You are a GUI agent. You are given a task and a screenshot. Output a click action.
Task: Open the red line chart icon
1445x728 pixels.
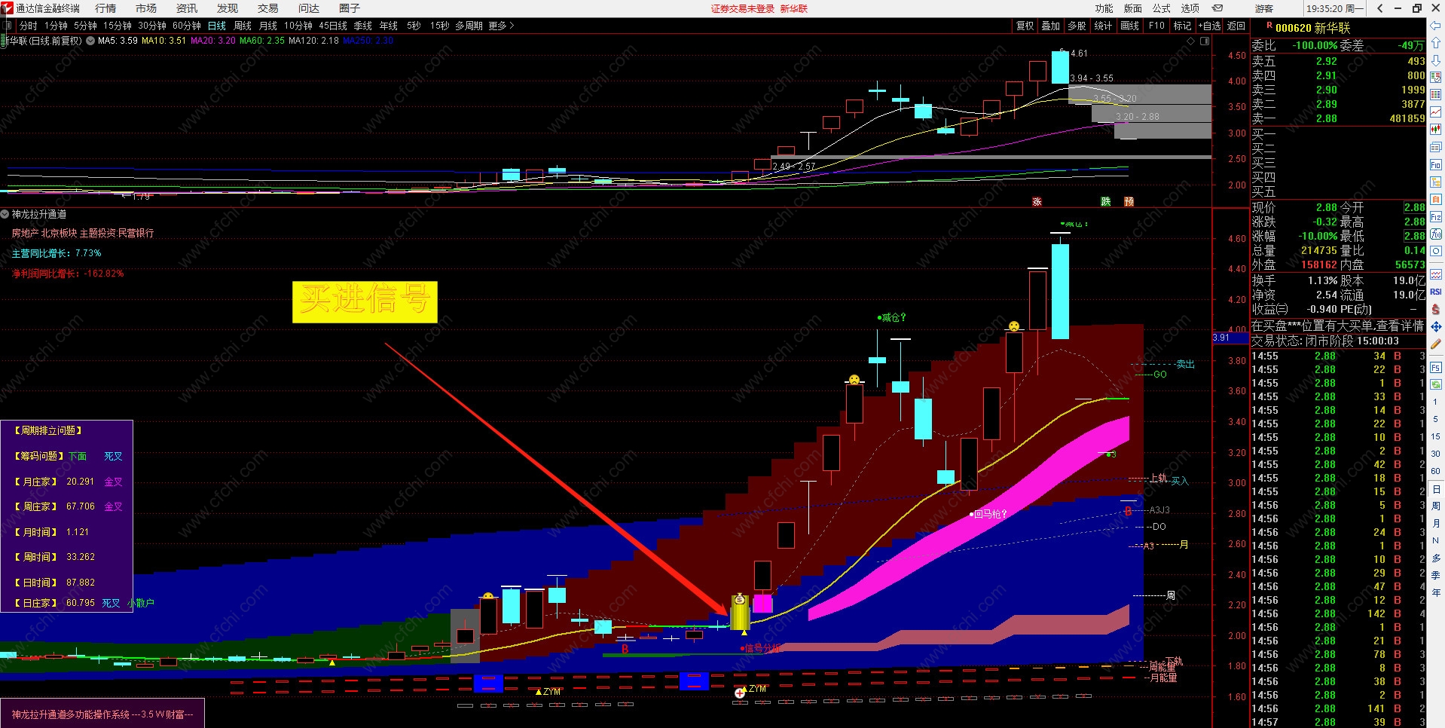click(x=1436, y=112)
